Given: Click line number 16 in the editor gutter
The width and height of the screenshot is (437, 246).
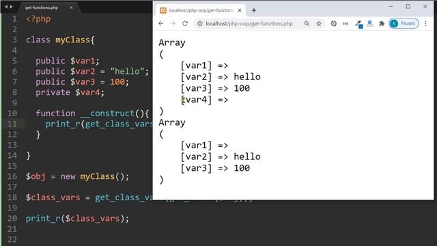Looking at the screenshot, I should (12, 176).
